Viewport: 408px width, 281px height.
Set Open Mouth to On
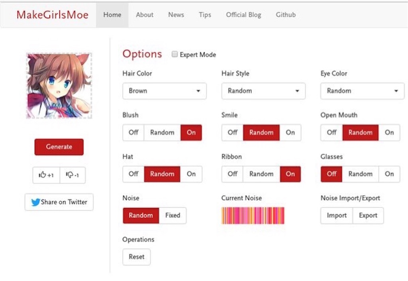(x=389, y=132)
